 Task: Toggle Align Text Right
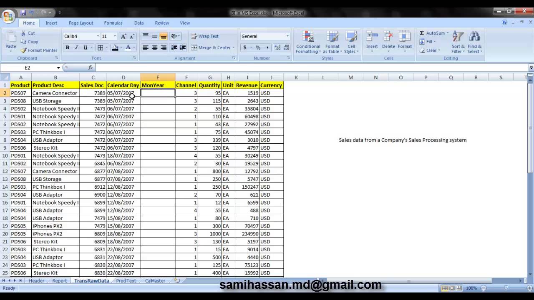164,47
